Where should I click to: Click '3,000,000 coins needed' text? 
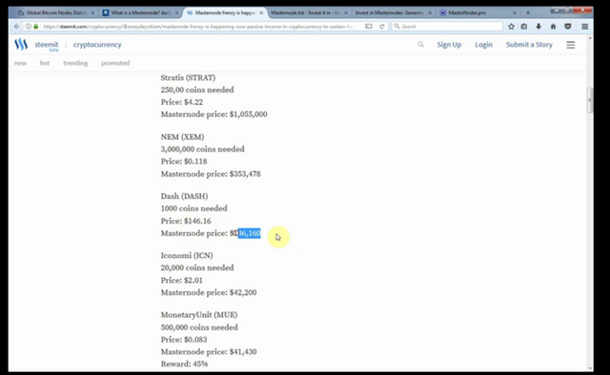tap(203, 149)
